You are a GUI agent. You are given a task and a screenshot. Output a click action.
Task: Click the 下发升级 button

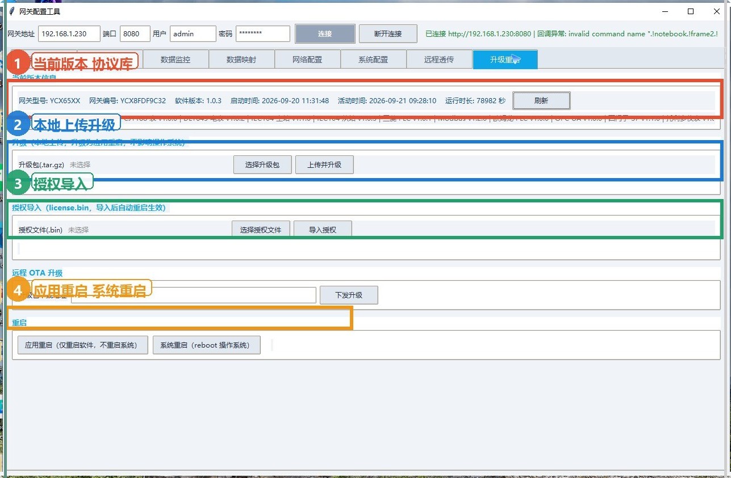[349, 295]
